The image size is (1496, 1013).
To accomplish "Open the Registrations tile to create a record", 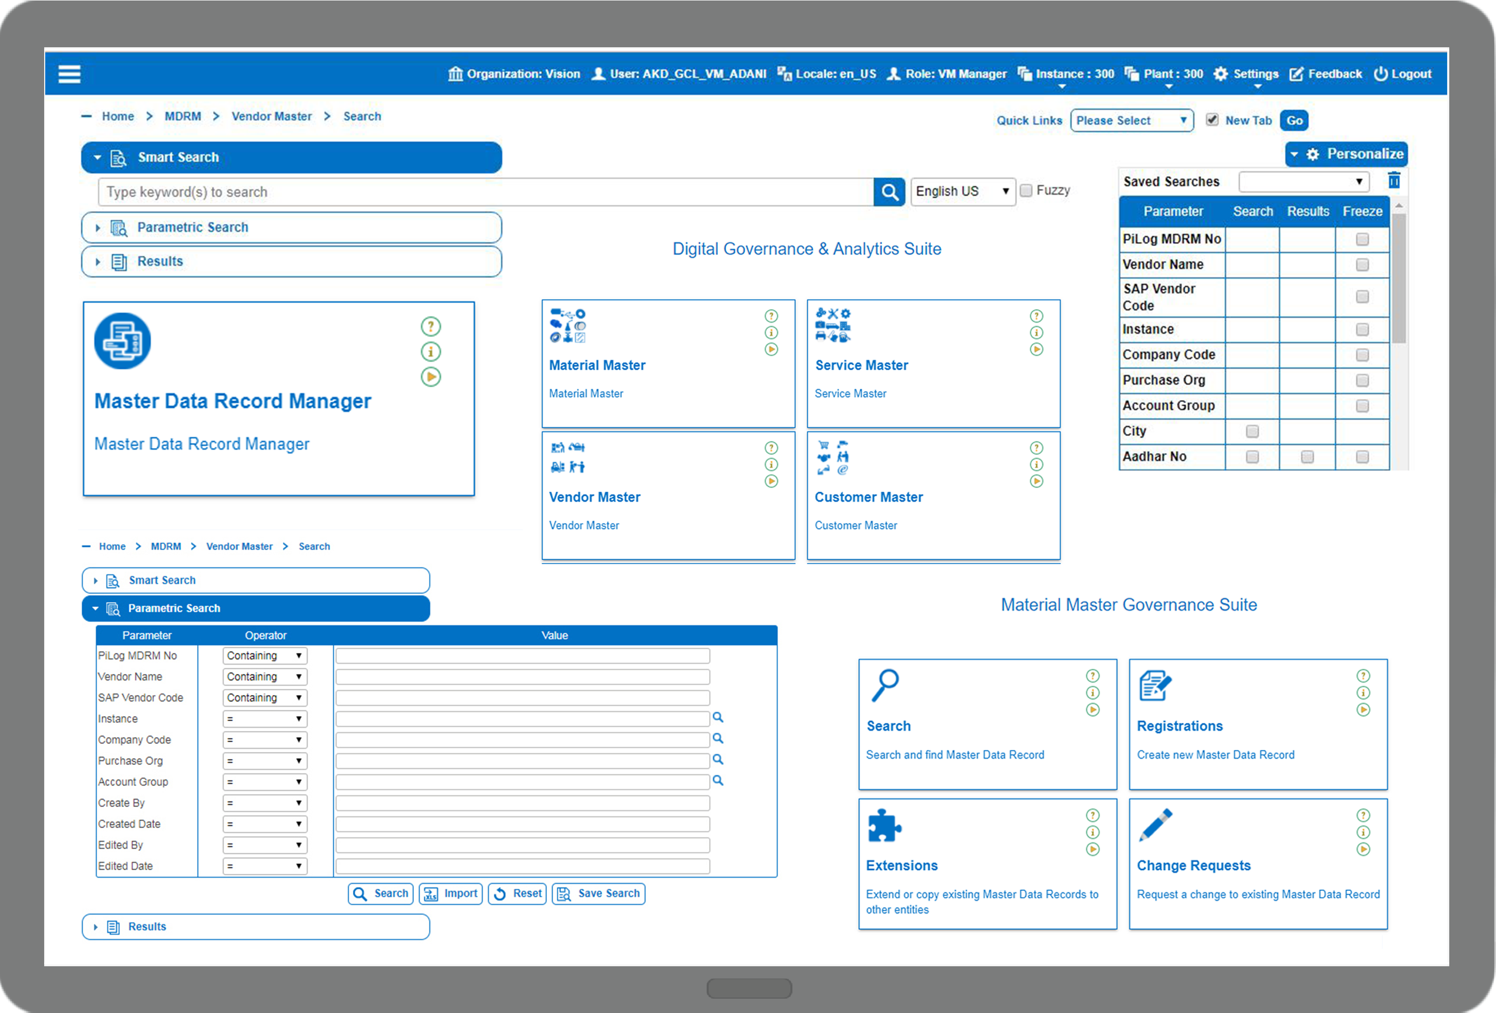I will [1180, 726].
